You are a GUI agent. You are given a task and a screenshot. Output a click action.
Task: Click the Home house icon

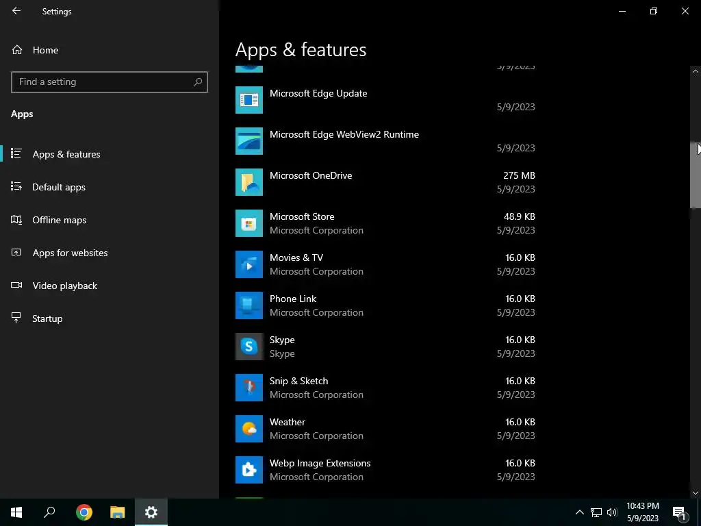(x=17, y=50)
